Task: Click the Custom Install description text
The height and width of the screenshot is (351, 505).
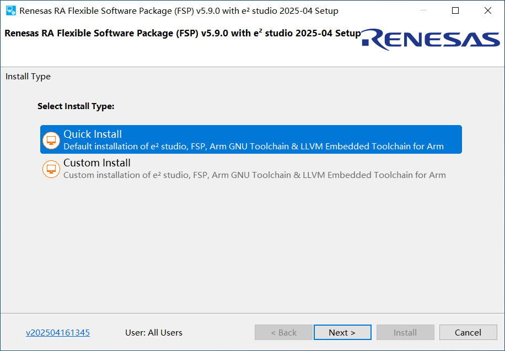Action: [x=255, y=175]
